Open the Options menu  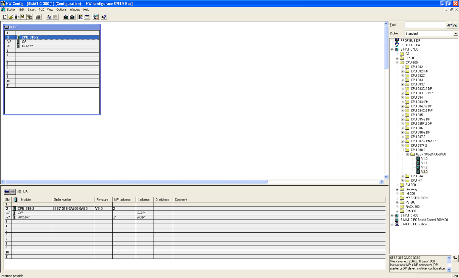click(61, 10)
